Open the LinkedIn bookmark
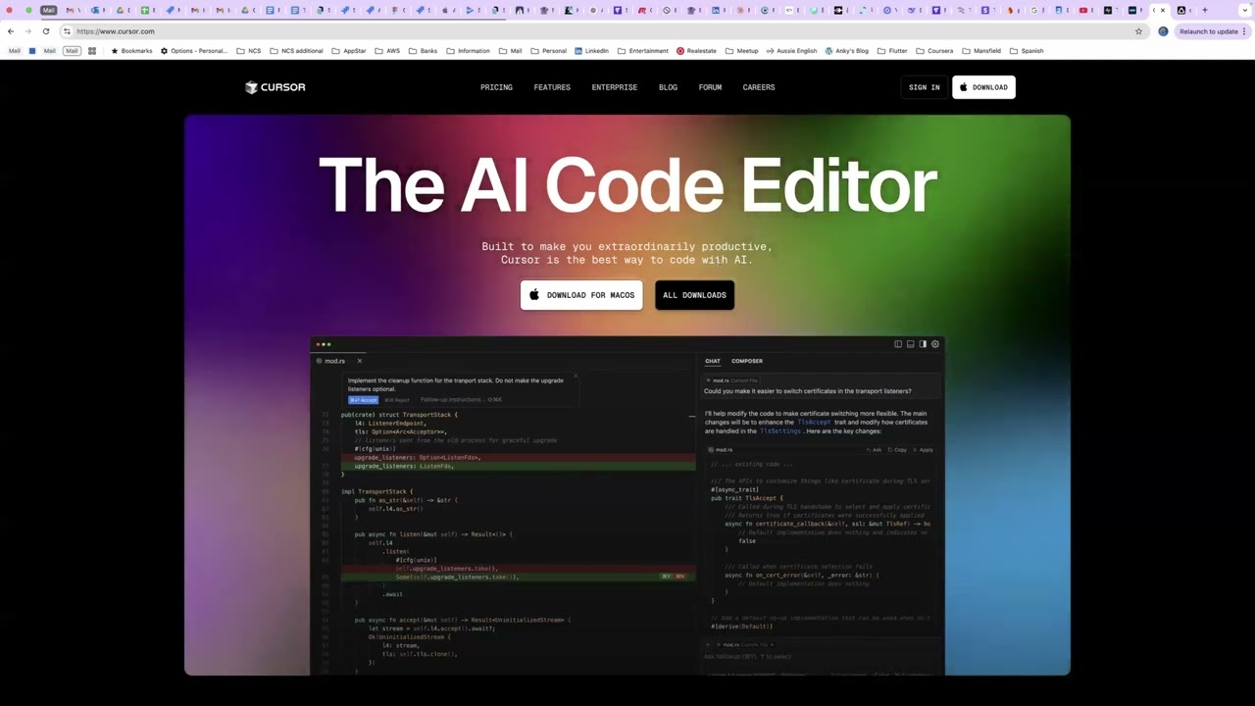The width and height of the screenshot is (1255, 706). click(591, 51)
